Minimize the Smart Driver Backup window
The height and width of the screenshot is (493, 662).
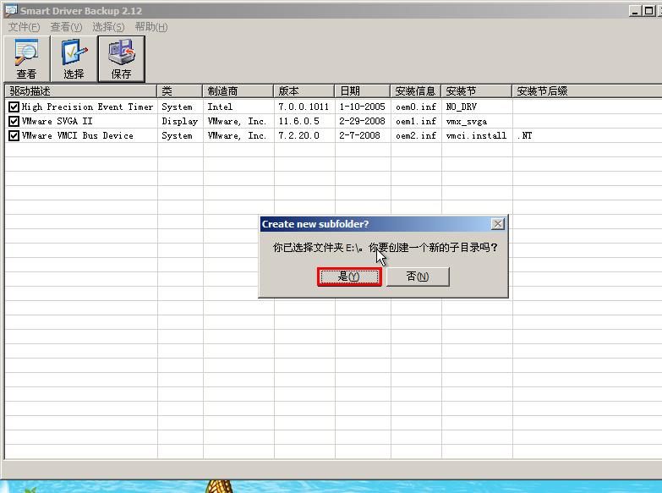[635, 11]
